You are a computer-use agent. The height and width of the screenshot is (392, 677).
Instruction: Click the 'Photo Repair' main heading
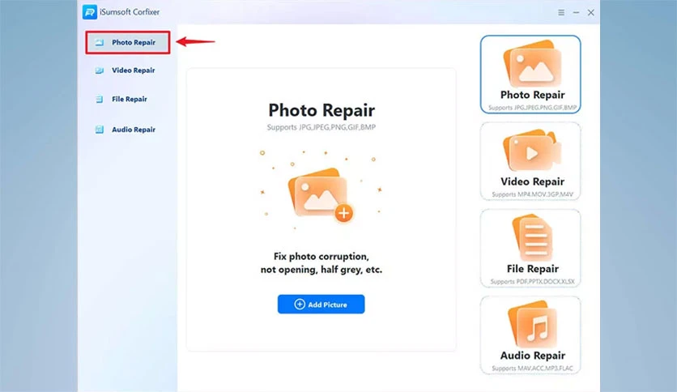coord(321,110)
